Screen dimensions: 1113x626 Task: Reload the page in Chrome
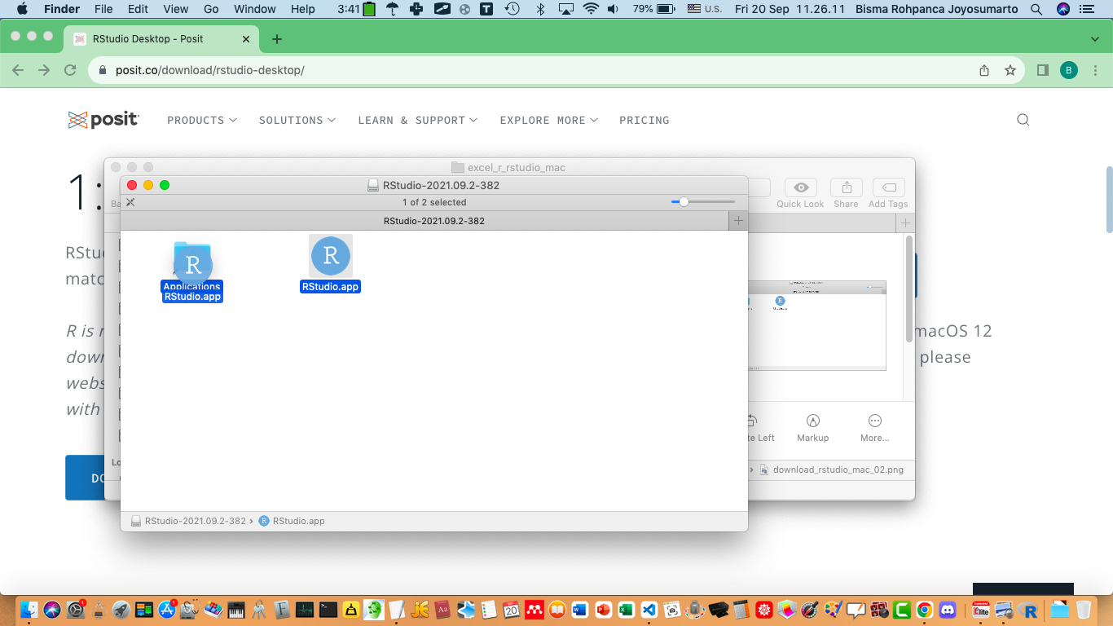point(70,70)
